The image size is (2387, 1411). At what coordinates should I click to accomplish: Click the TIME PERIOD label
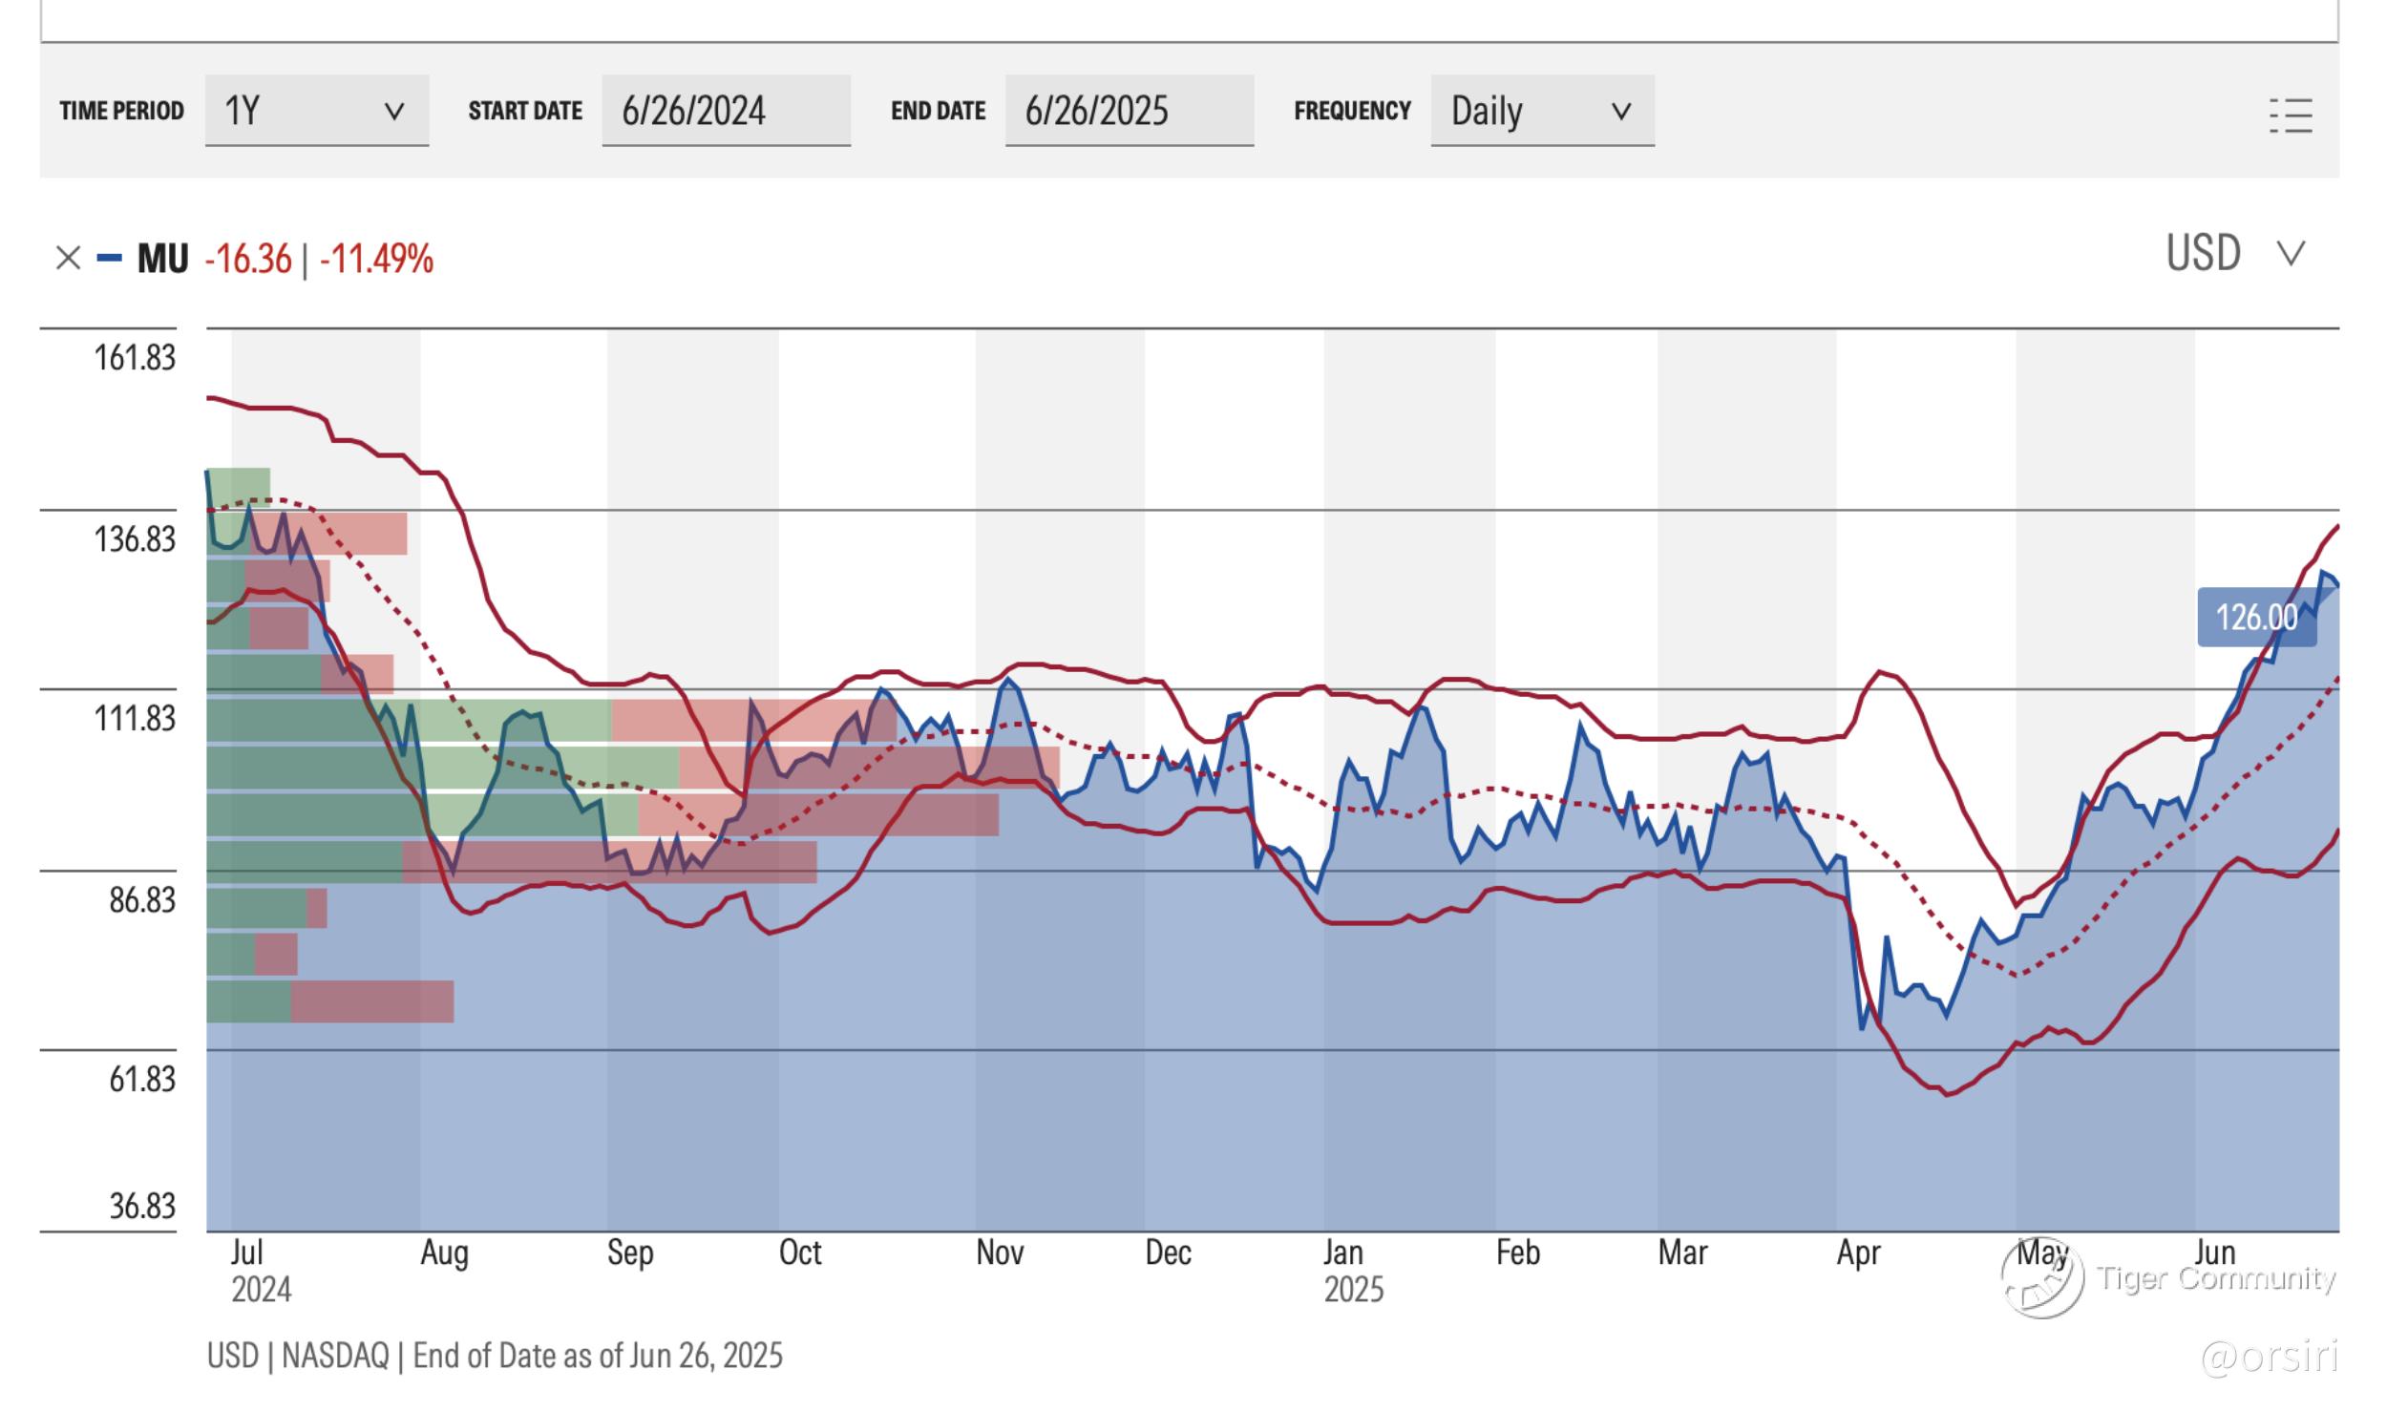[121, 111]
